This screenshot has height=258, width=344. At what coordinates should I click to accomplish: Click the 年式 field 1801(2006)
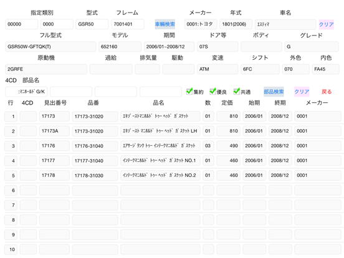coord(236,24)
